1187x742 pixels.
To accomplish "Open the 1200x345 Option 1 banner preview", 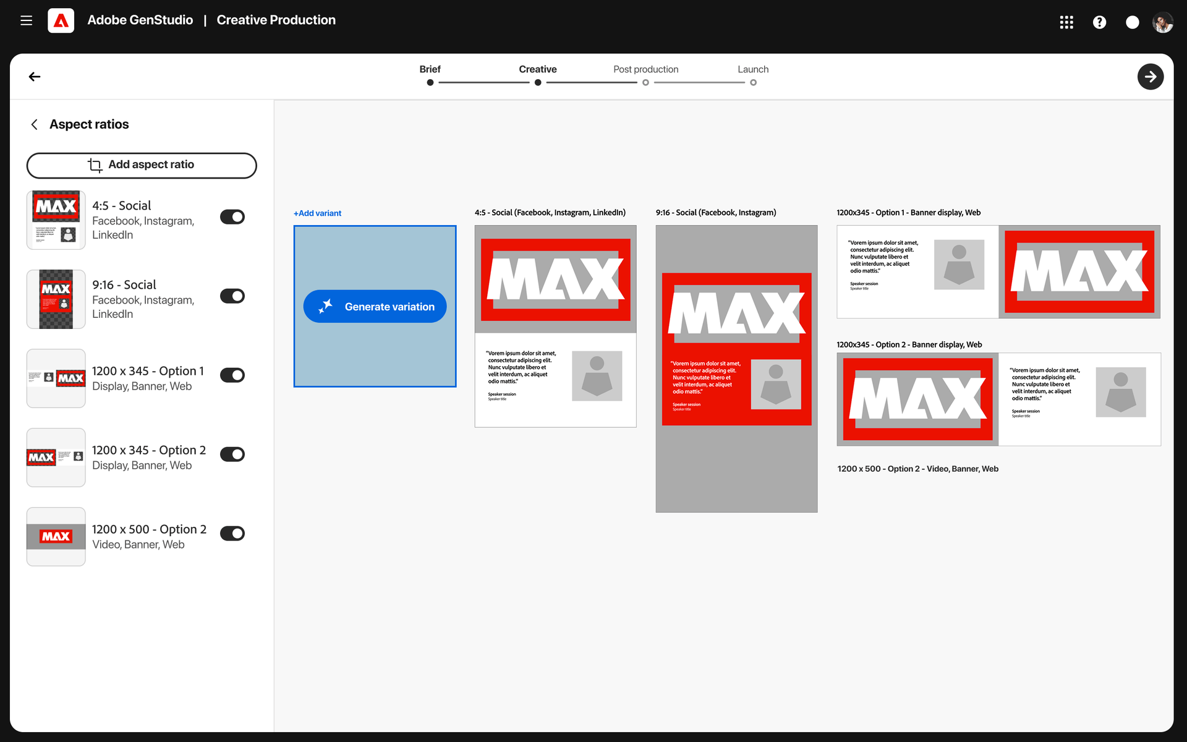I will 998,272.
